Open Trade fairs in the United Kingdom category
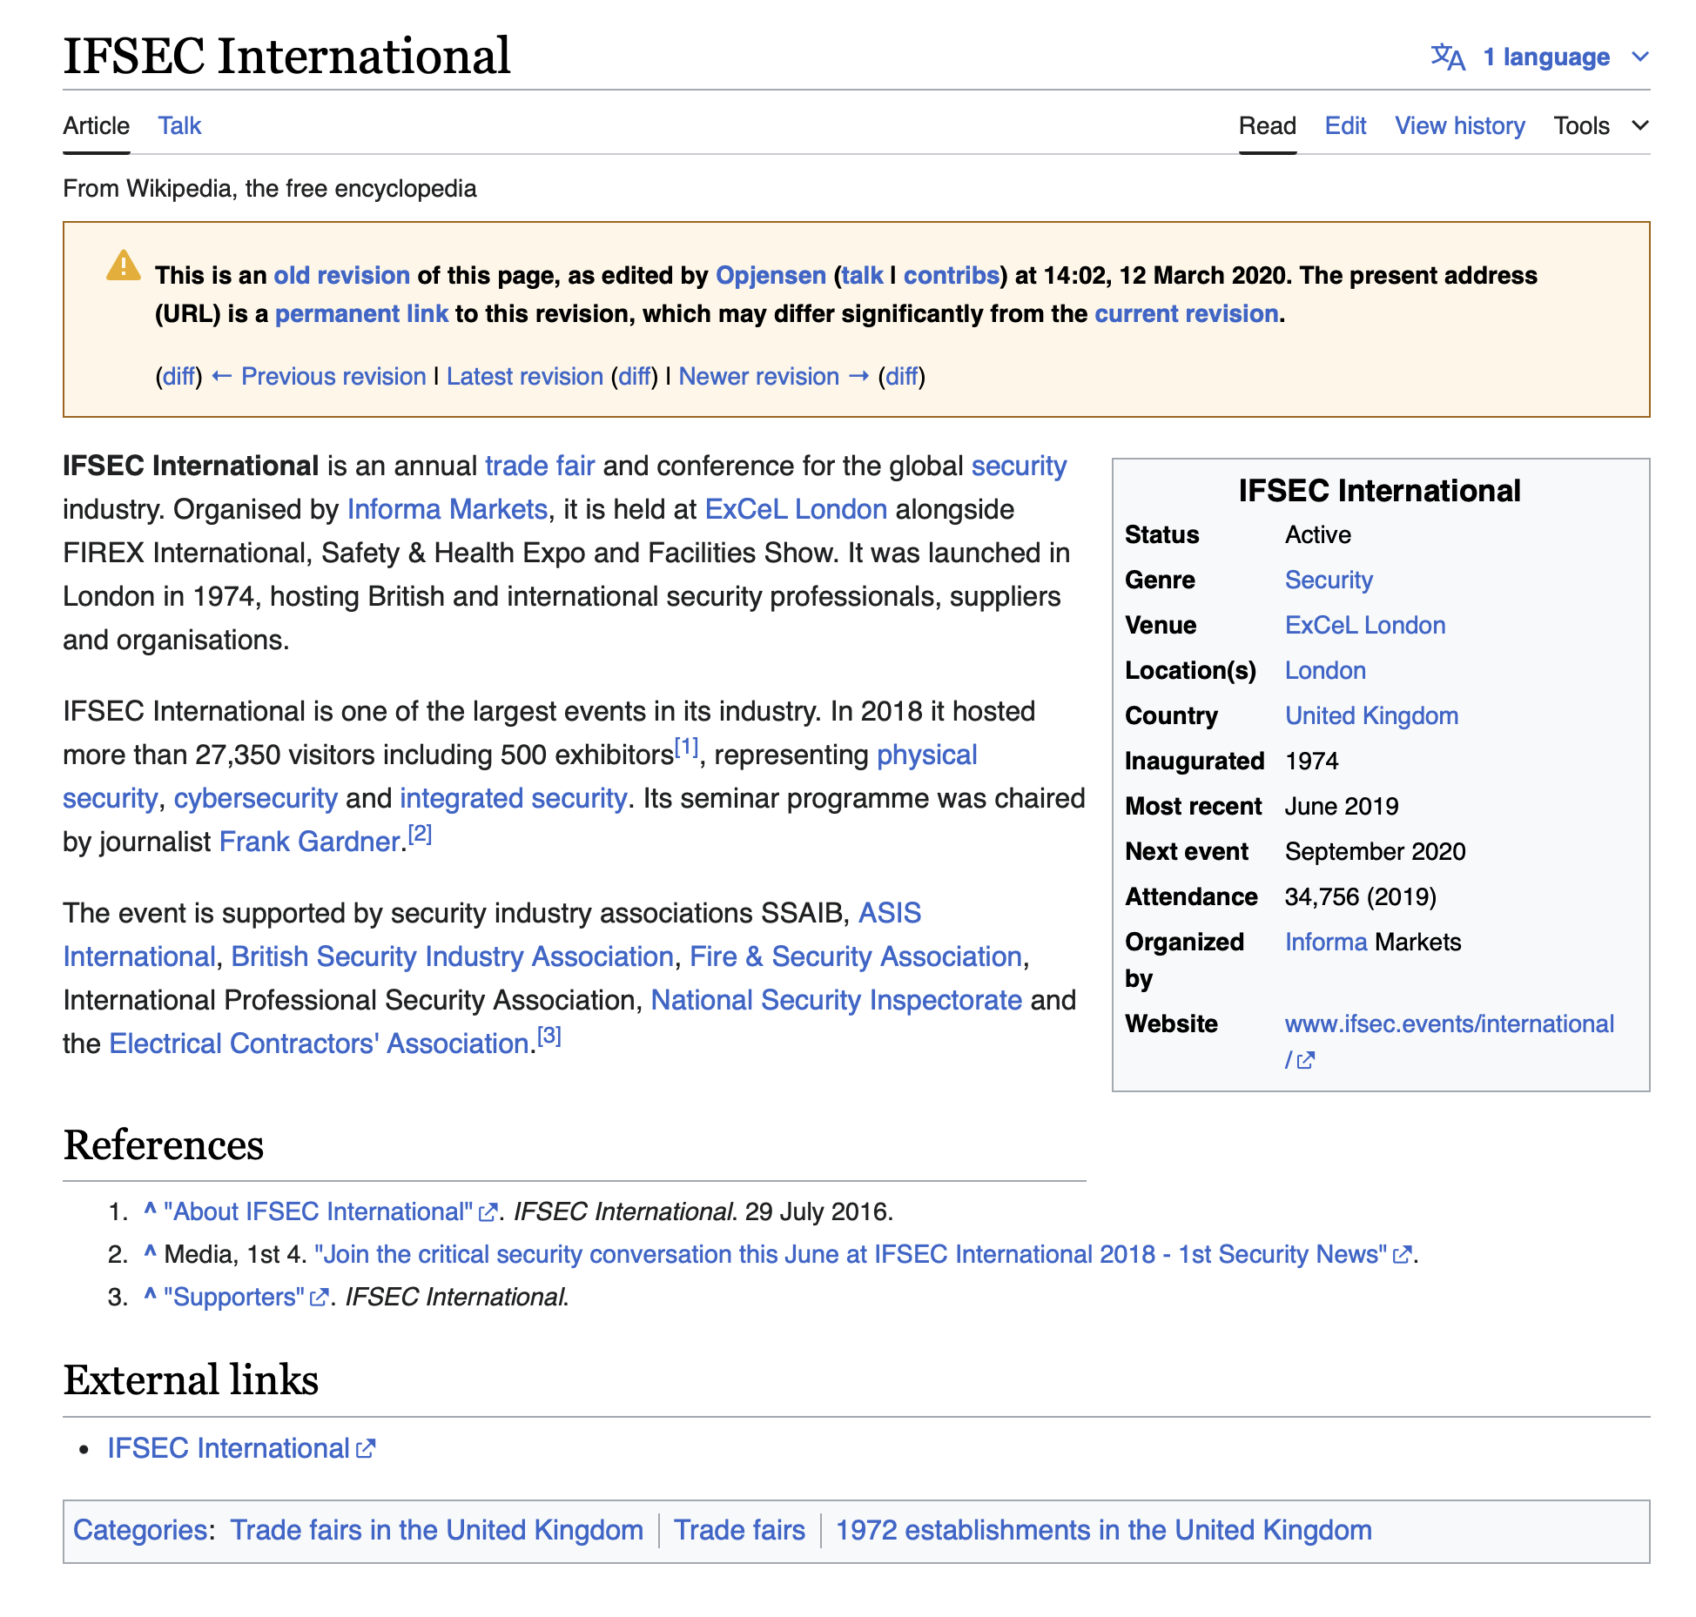 point(436,1530)
